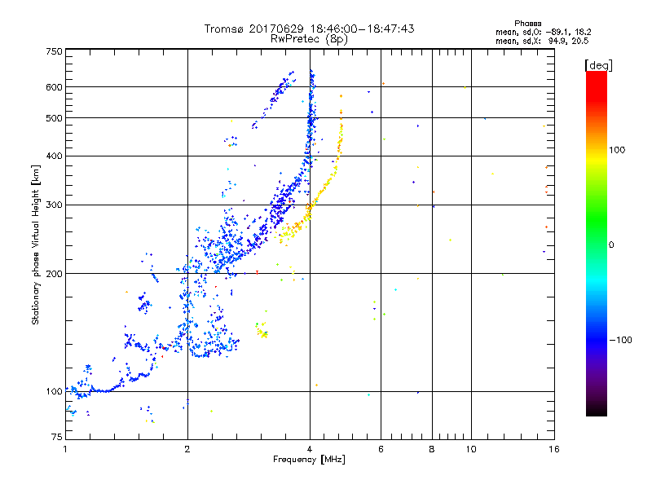652x489 pixels.
Task: Click the 'Frequency [MHz]' axis label
Action: point(309,460)
